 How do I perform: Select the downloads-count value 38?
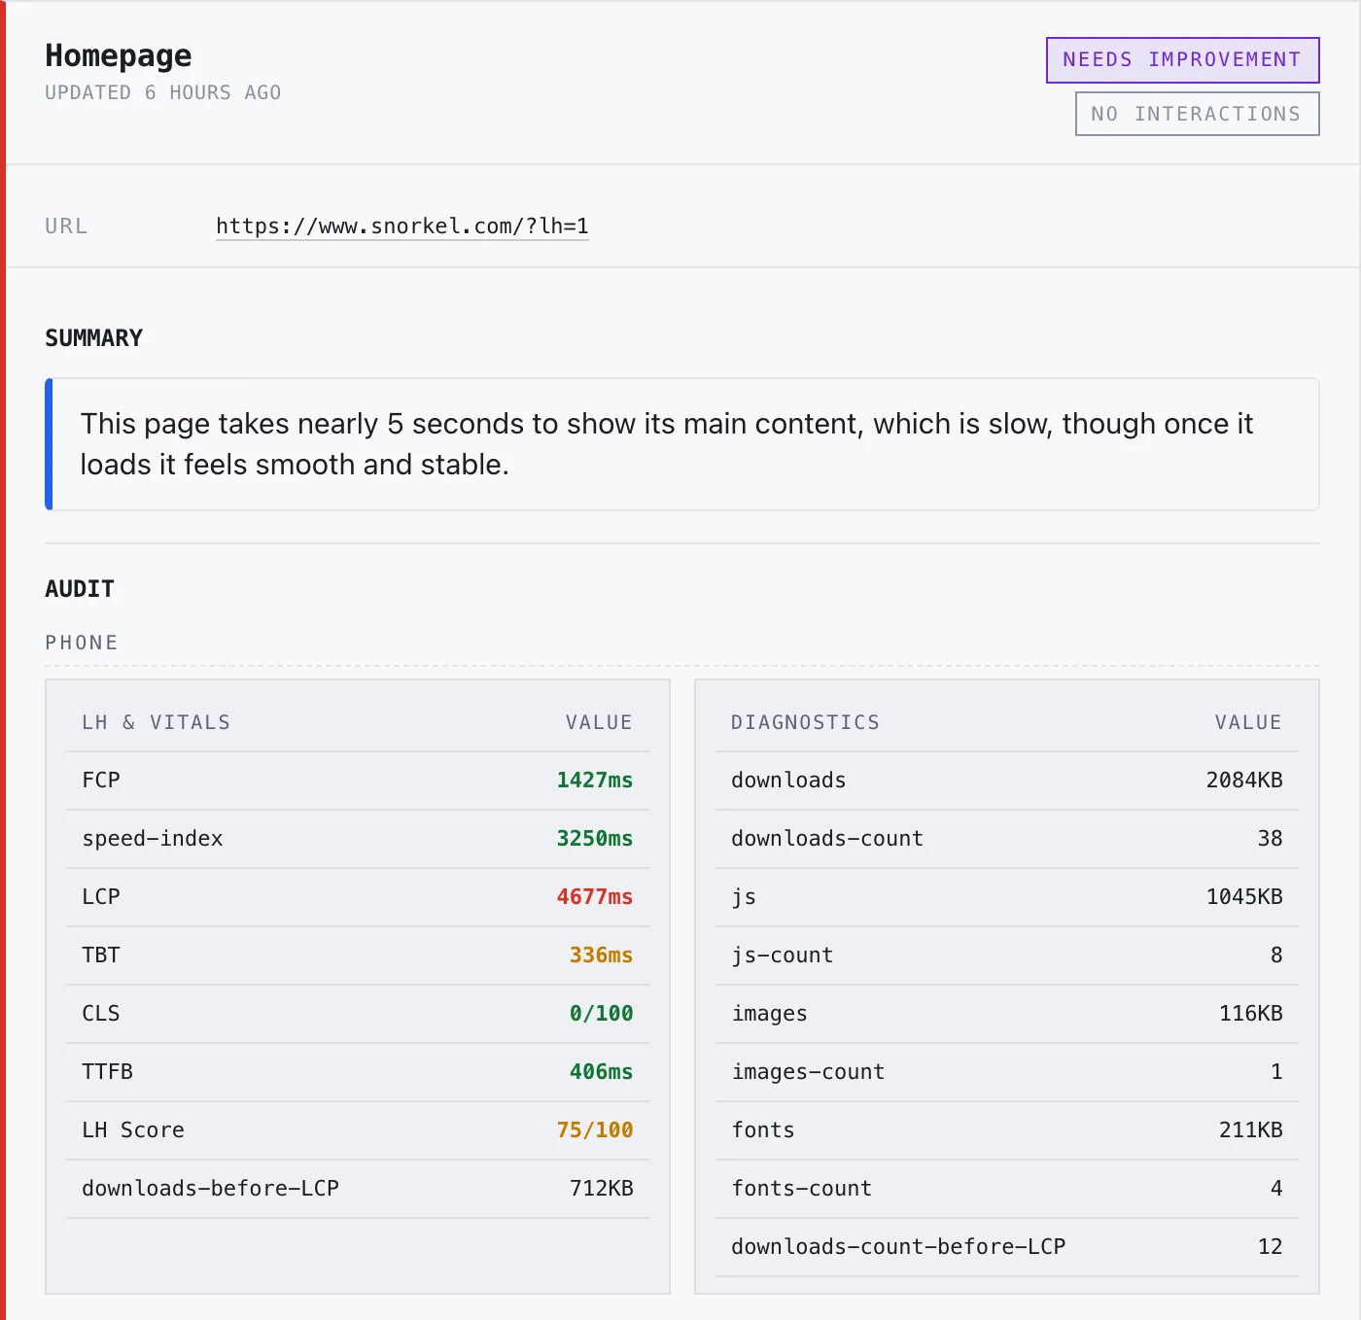tap(1270, 839)
